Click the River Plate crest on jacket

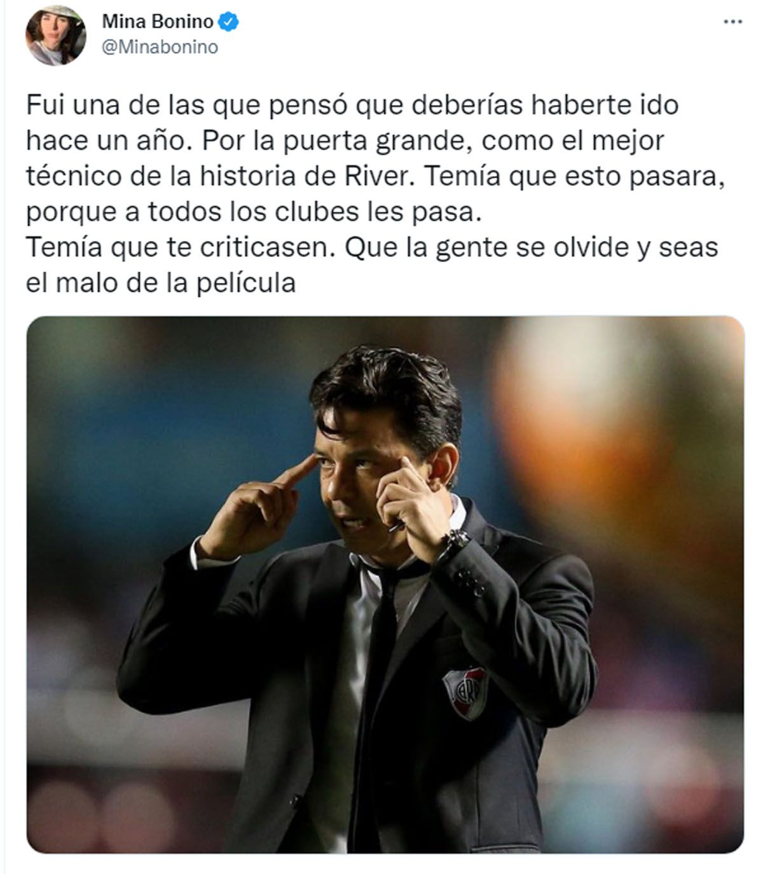pyautogui.click(x=465, y=692)
